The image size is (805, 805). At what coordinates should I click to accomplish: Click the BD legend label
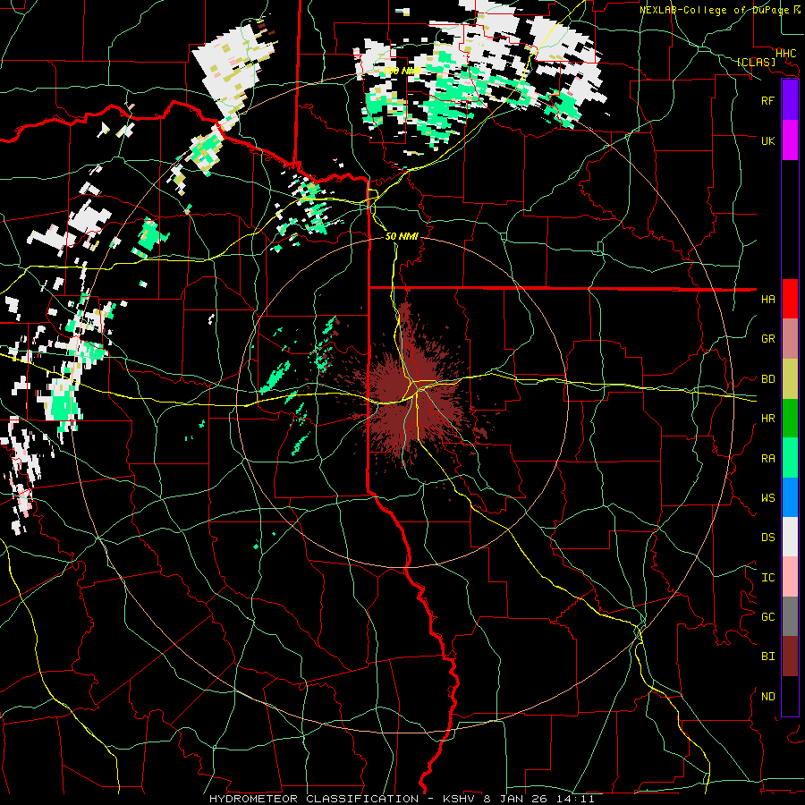(767, 379)
